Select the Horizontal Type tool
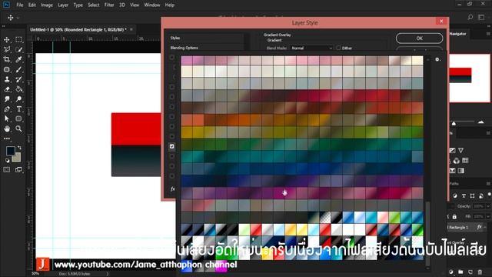This screenshot has width=492, height=277. coord(18,109)
